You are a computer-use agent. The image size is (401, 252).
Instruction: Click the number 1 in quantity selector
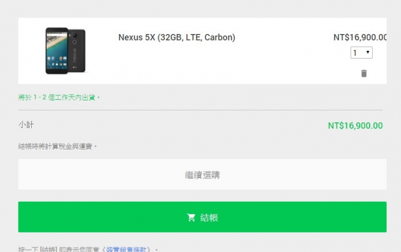tap(355, 53)
